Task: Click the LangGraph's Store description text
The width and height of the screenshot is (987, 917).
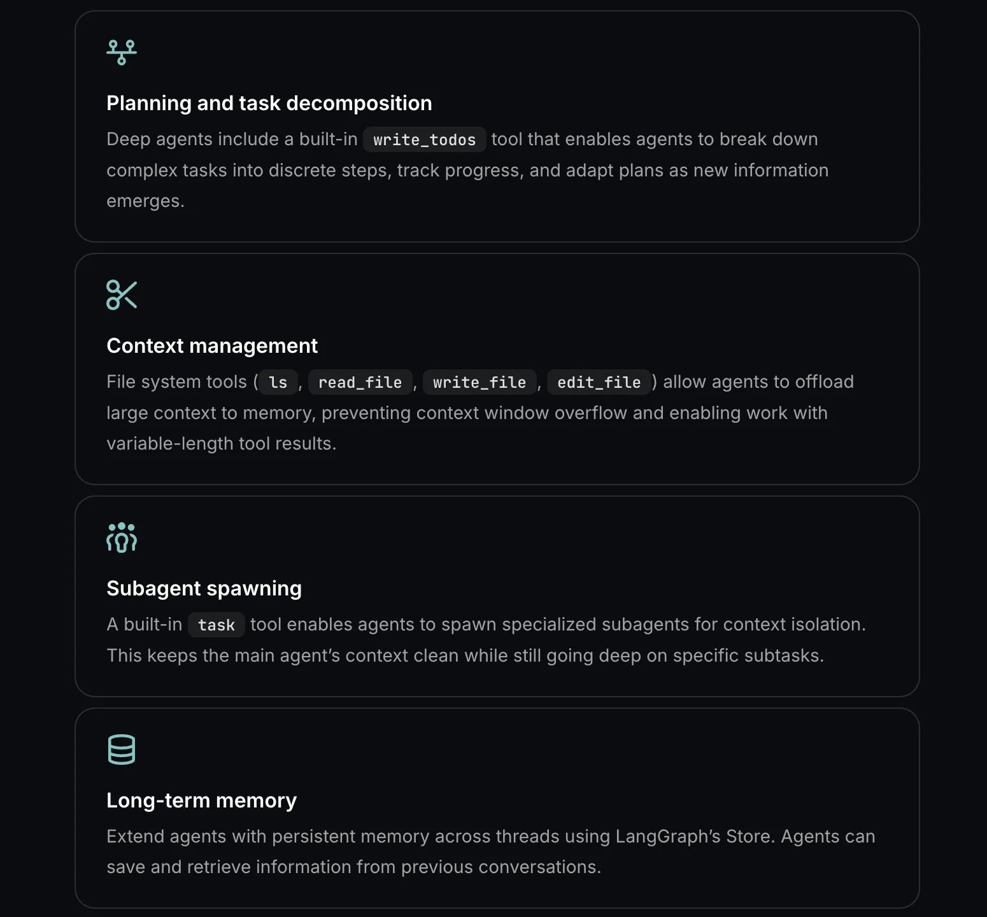Action: point(490,837)
